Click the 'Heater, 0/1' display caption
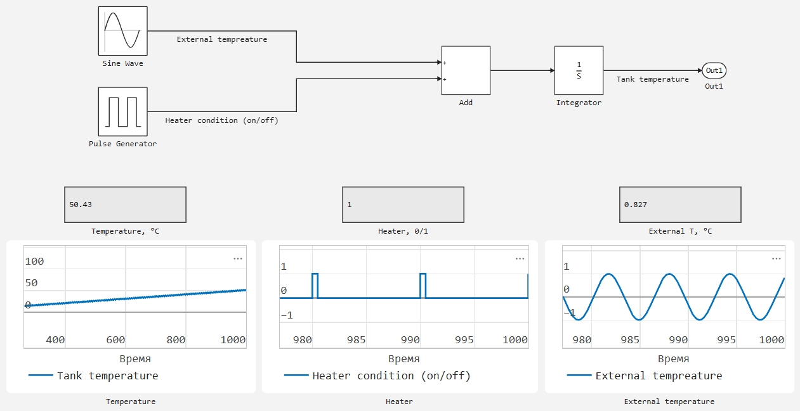The width and height of the screenshot is (800, 411). 403,231
